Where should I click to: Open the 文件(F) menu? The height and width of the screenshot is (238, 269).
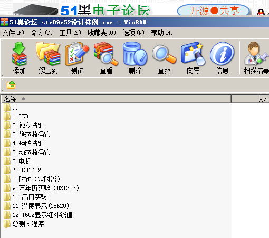[x=13, y=33]
